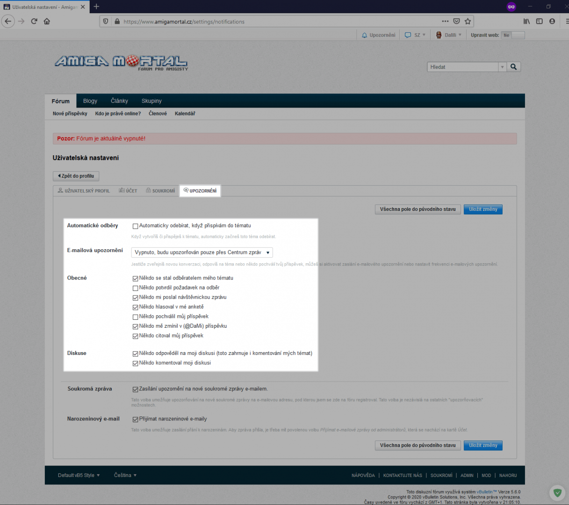Go to browser home icon
The image size is (569, 505).
coord(47,22)
